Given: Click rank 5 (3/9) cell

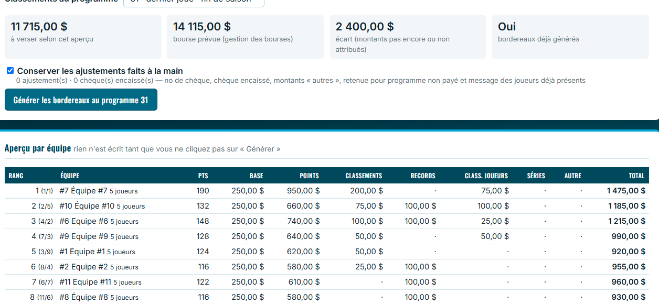Looking at the screenshot, I should 42,252.
